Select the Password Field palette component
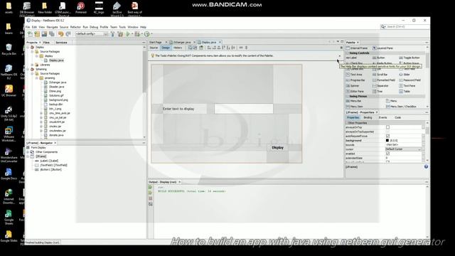This screenshot has height=256, width=455. click(409, 80)
